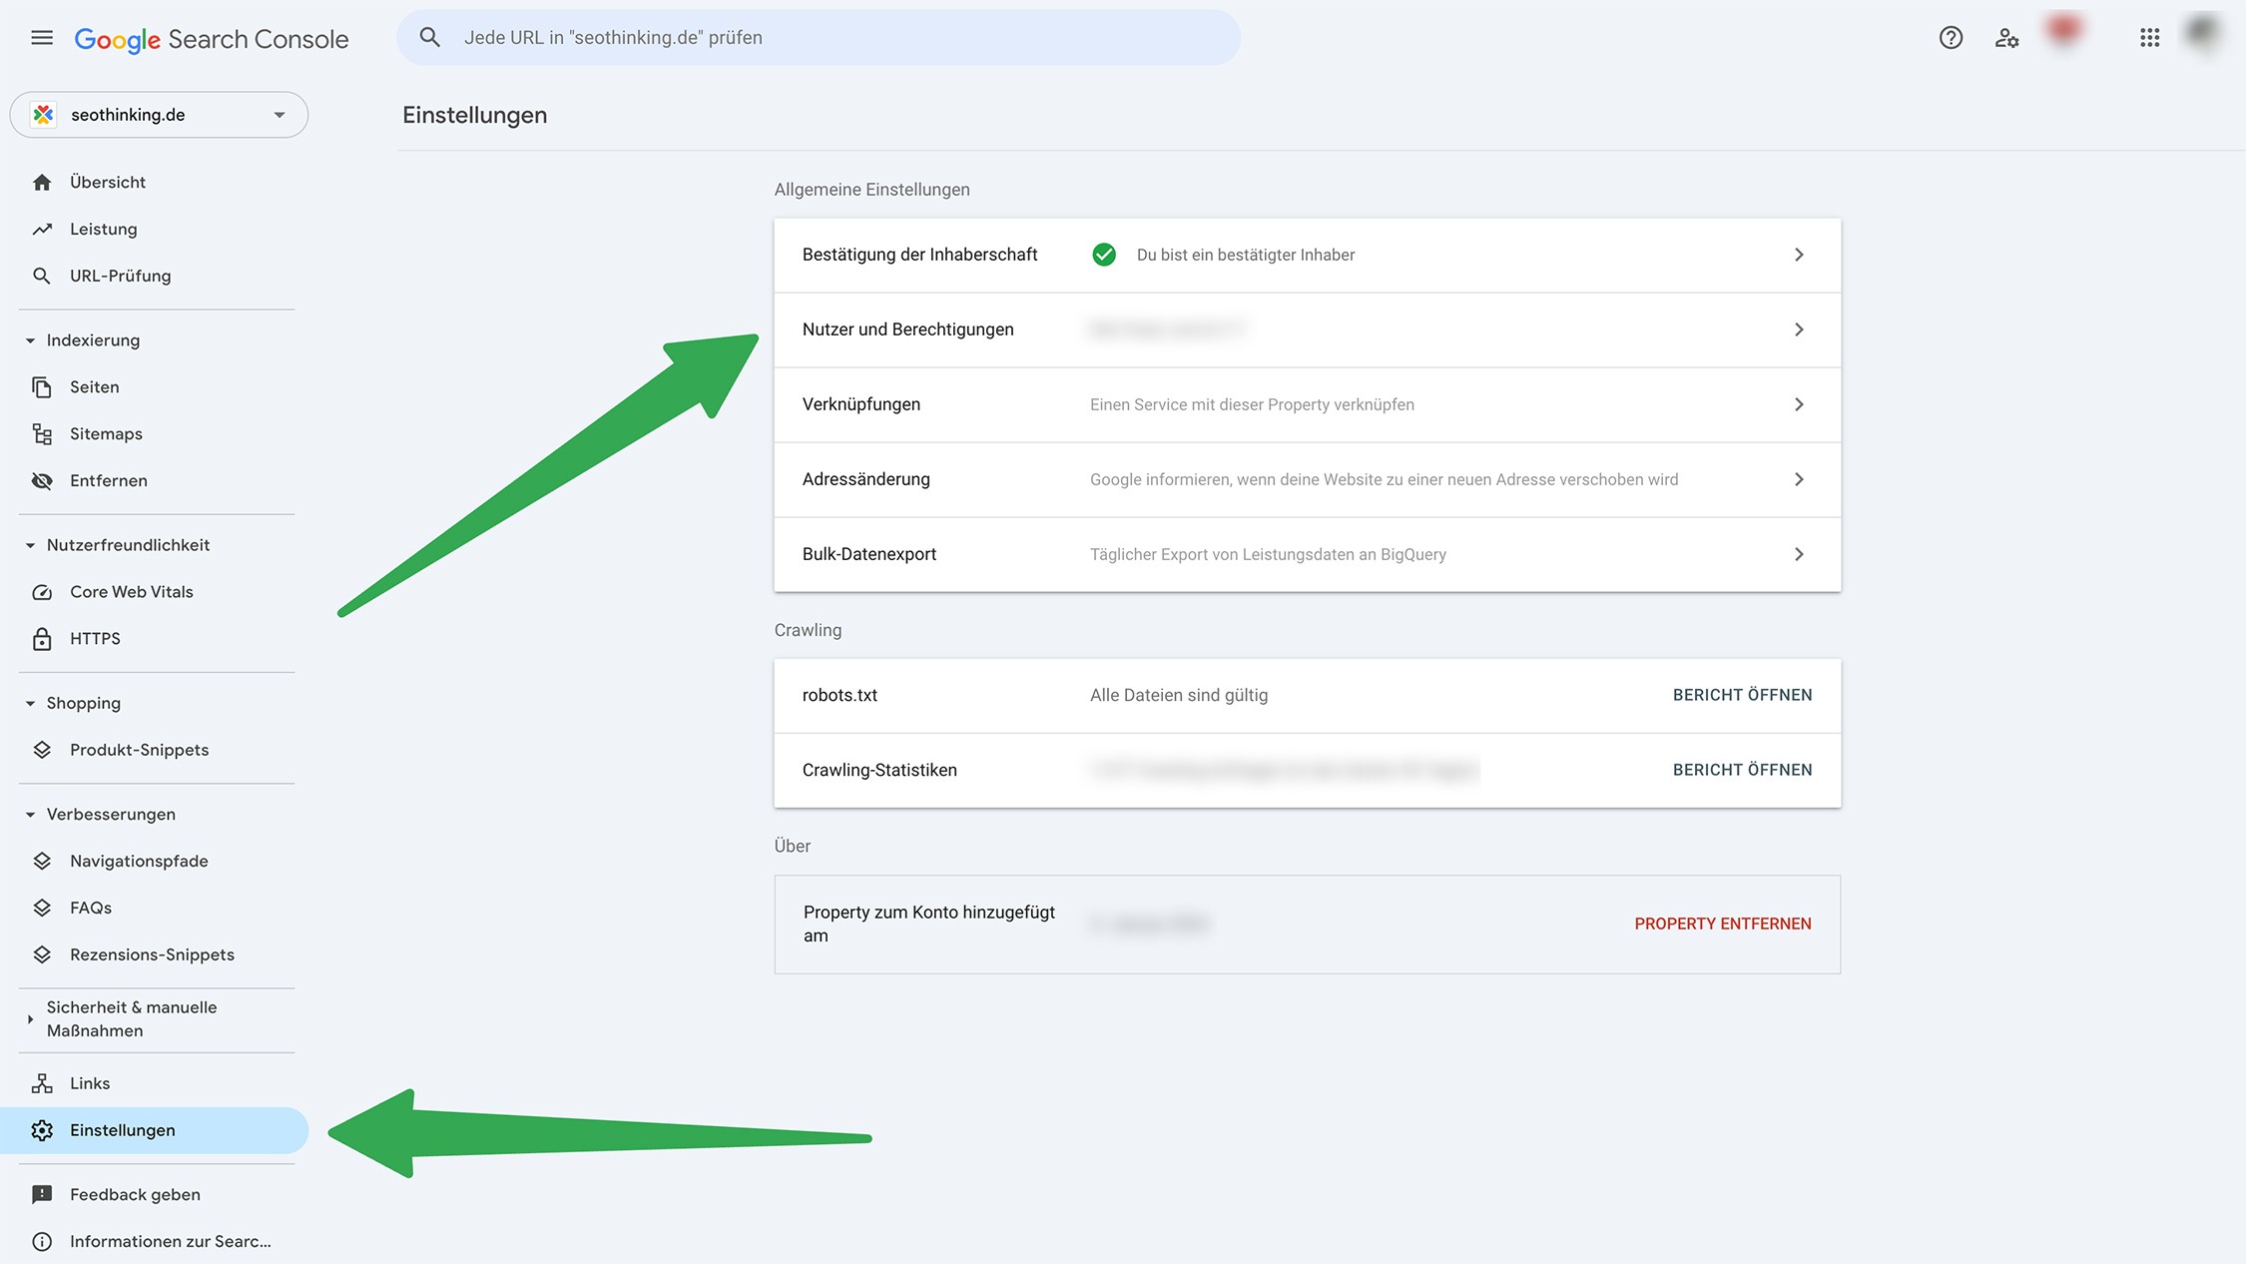
Task: Click the Links network icon
Action: point(42,1083)
